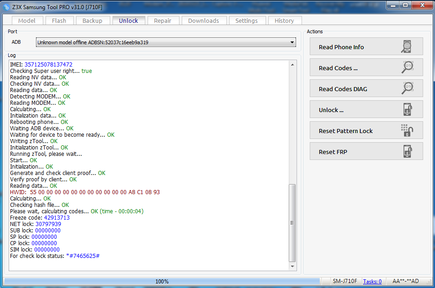Viewport: 435px width, 288px height.
Task: Click the Reset Pattern Lock button
Action: (x=366, y=130)
